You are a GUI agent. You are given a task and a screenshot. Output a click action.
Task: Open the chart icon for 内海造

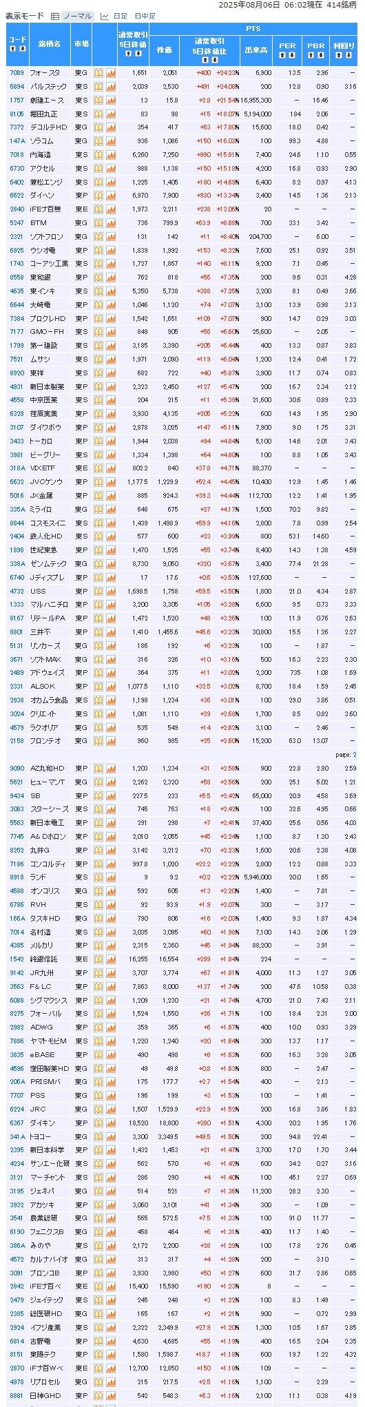[111, 155]
